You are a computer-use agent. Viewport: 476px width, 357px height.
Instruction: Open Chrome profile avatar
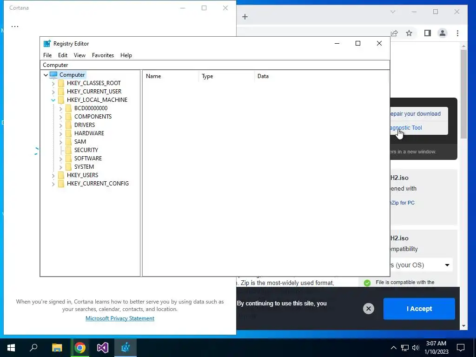click(443, 33)
